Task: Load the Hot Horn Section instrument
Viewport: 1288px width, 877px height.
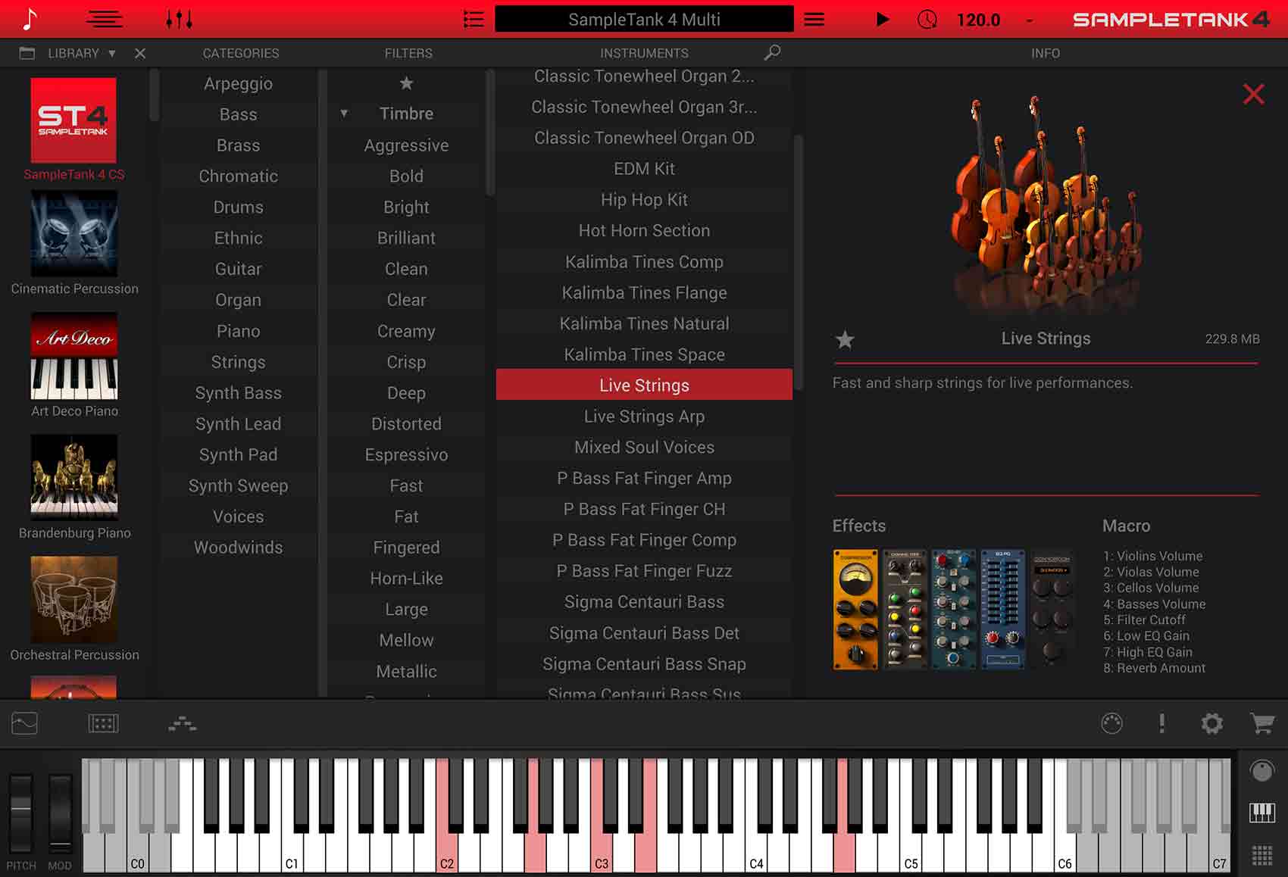Action: (644, 230)
